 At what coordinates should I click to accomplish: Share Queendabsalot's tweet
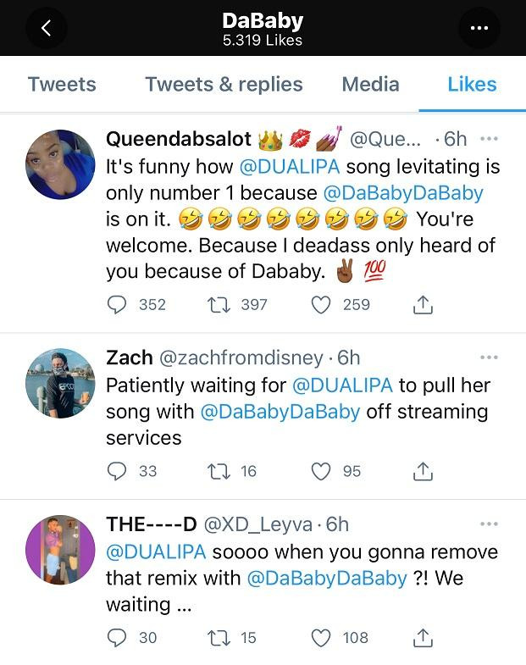click(424, 305)
